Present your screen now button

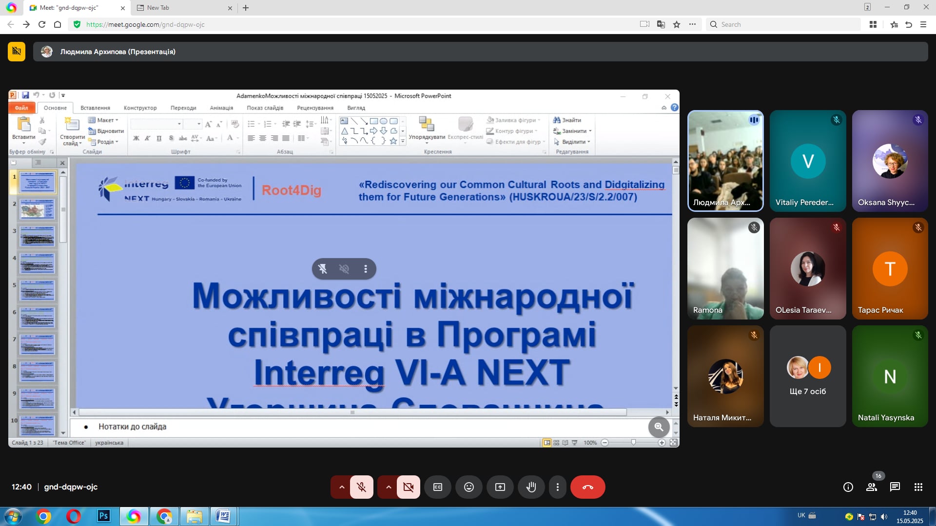(x=500, y=487)
